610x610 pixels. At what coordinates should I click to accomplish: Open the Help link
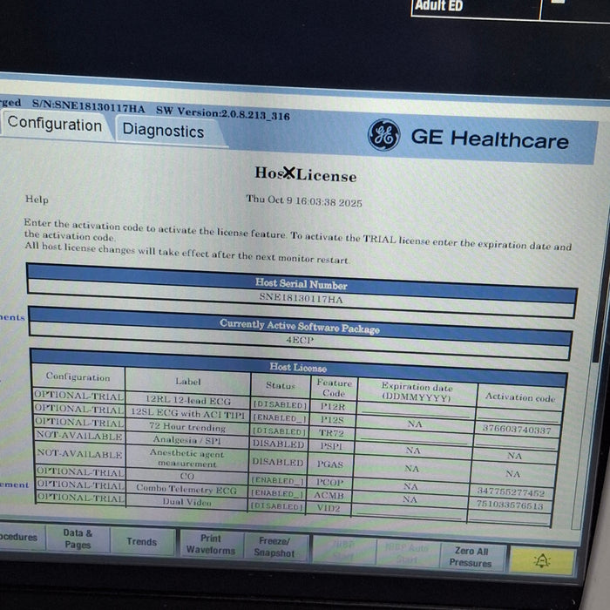pos(37,200)
